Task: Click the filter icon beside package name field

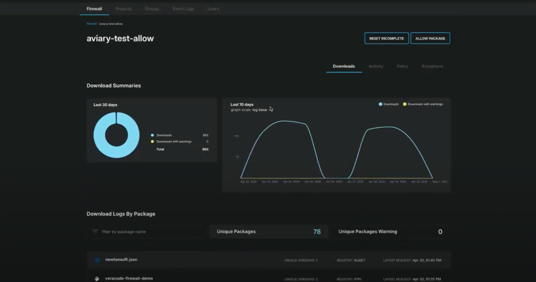Action: point(95,232)
